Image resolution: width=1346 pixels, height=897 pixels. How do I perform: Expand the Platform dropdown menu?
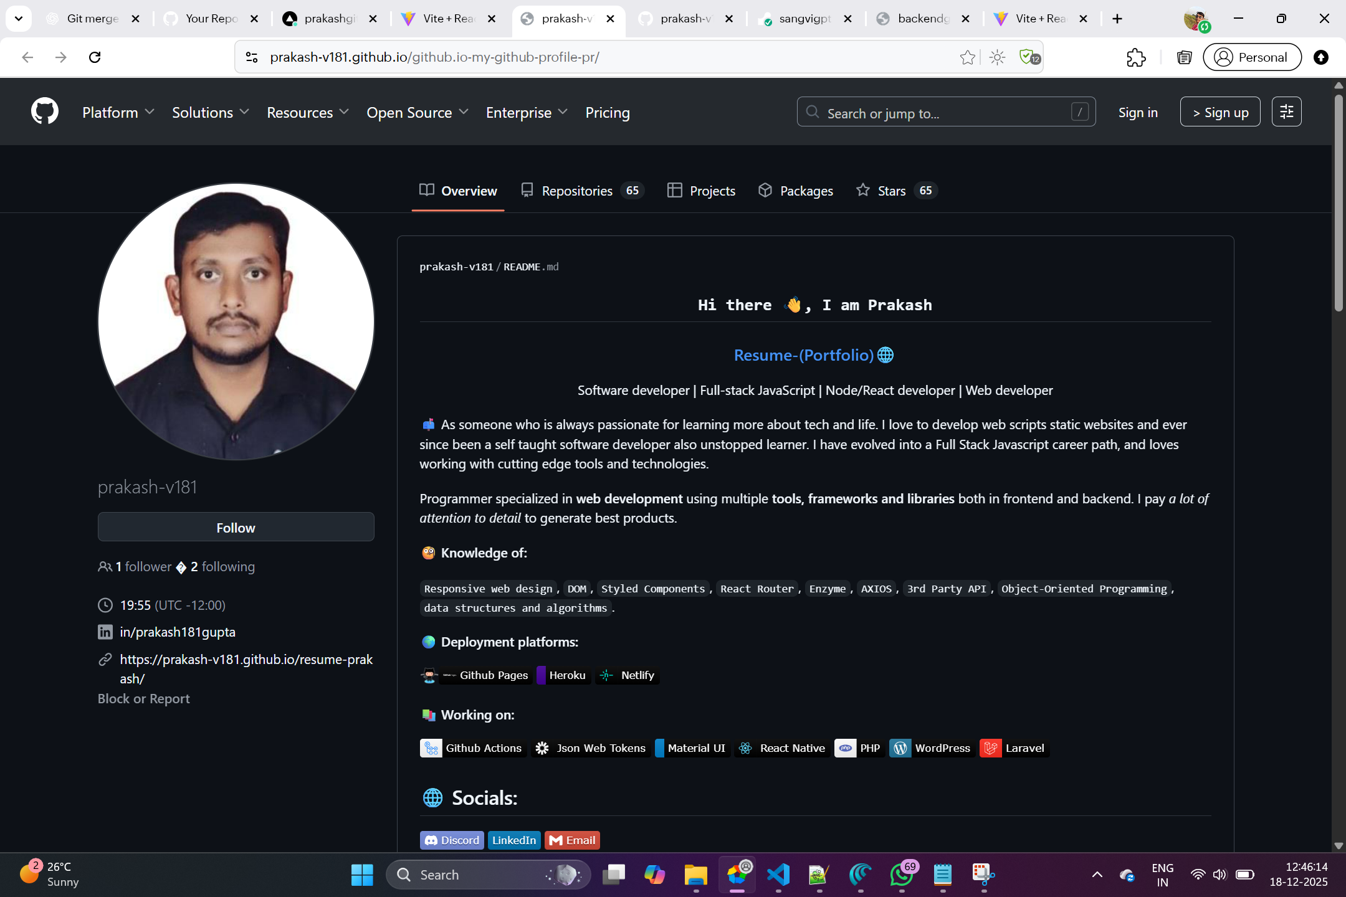coord(118,113)
